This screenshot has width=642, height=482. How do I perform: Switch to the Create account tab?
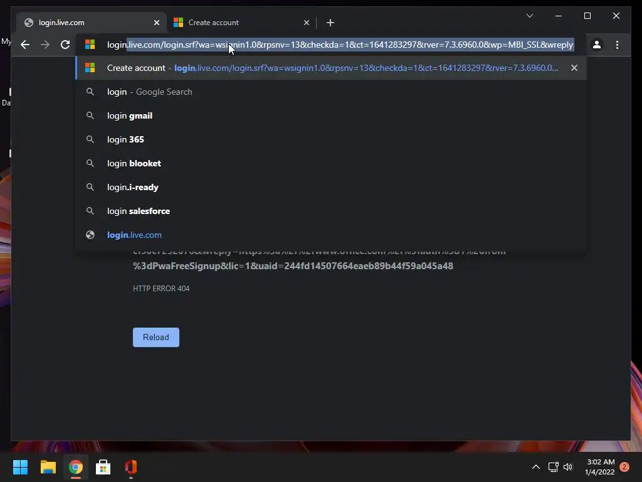tap(241, 23)
